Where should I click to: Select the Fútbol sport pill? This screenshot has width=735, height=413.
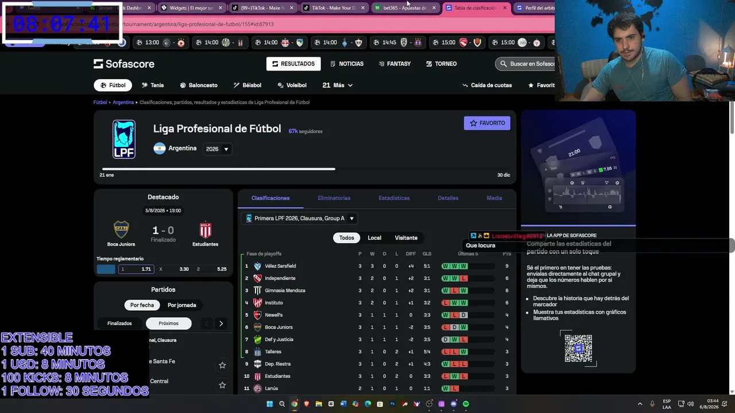(x=113, y=85)
